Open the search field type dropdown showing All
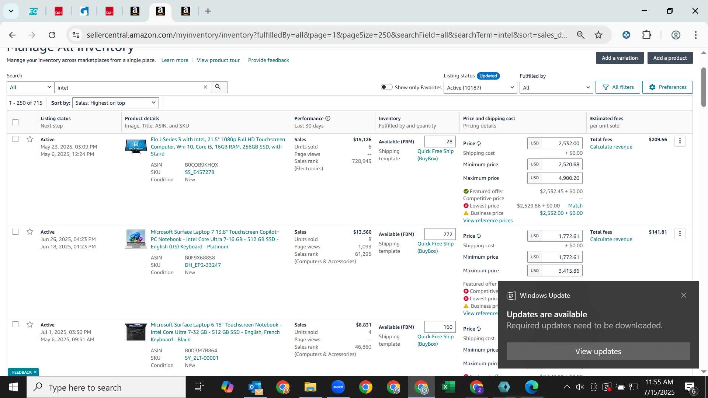The width and height of the screenshot is (708, 398). coord(31,87)
